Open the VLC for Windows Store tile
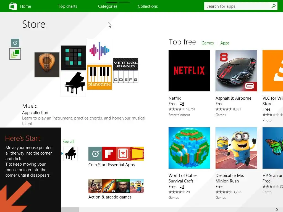Image resolution: width=283 pixels, height=212 pixels. (273, 71)
